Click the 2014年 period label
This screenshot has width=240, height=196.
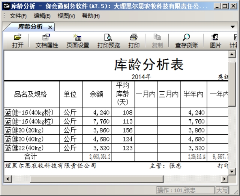[141, 77]
